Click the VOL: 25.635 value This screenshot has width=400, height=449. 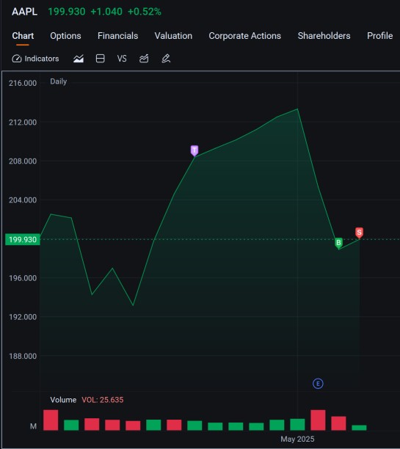point(103,400)
